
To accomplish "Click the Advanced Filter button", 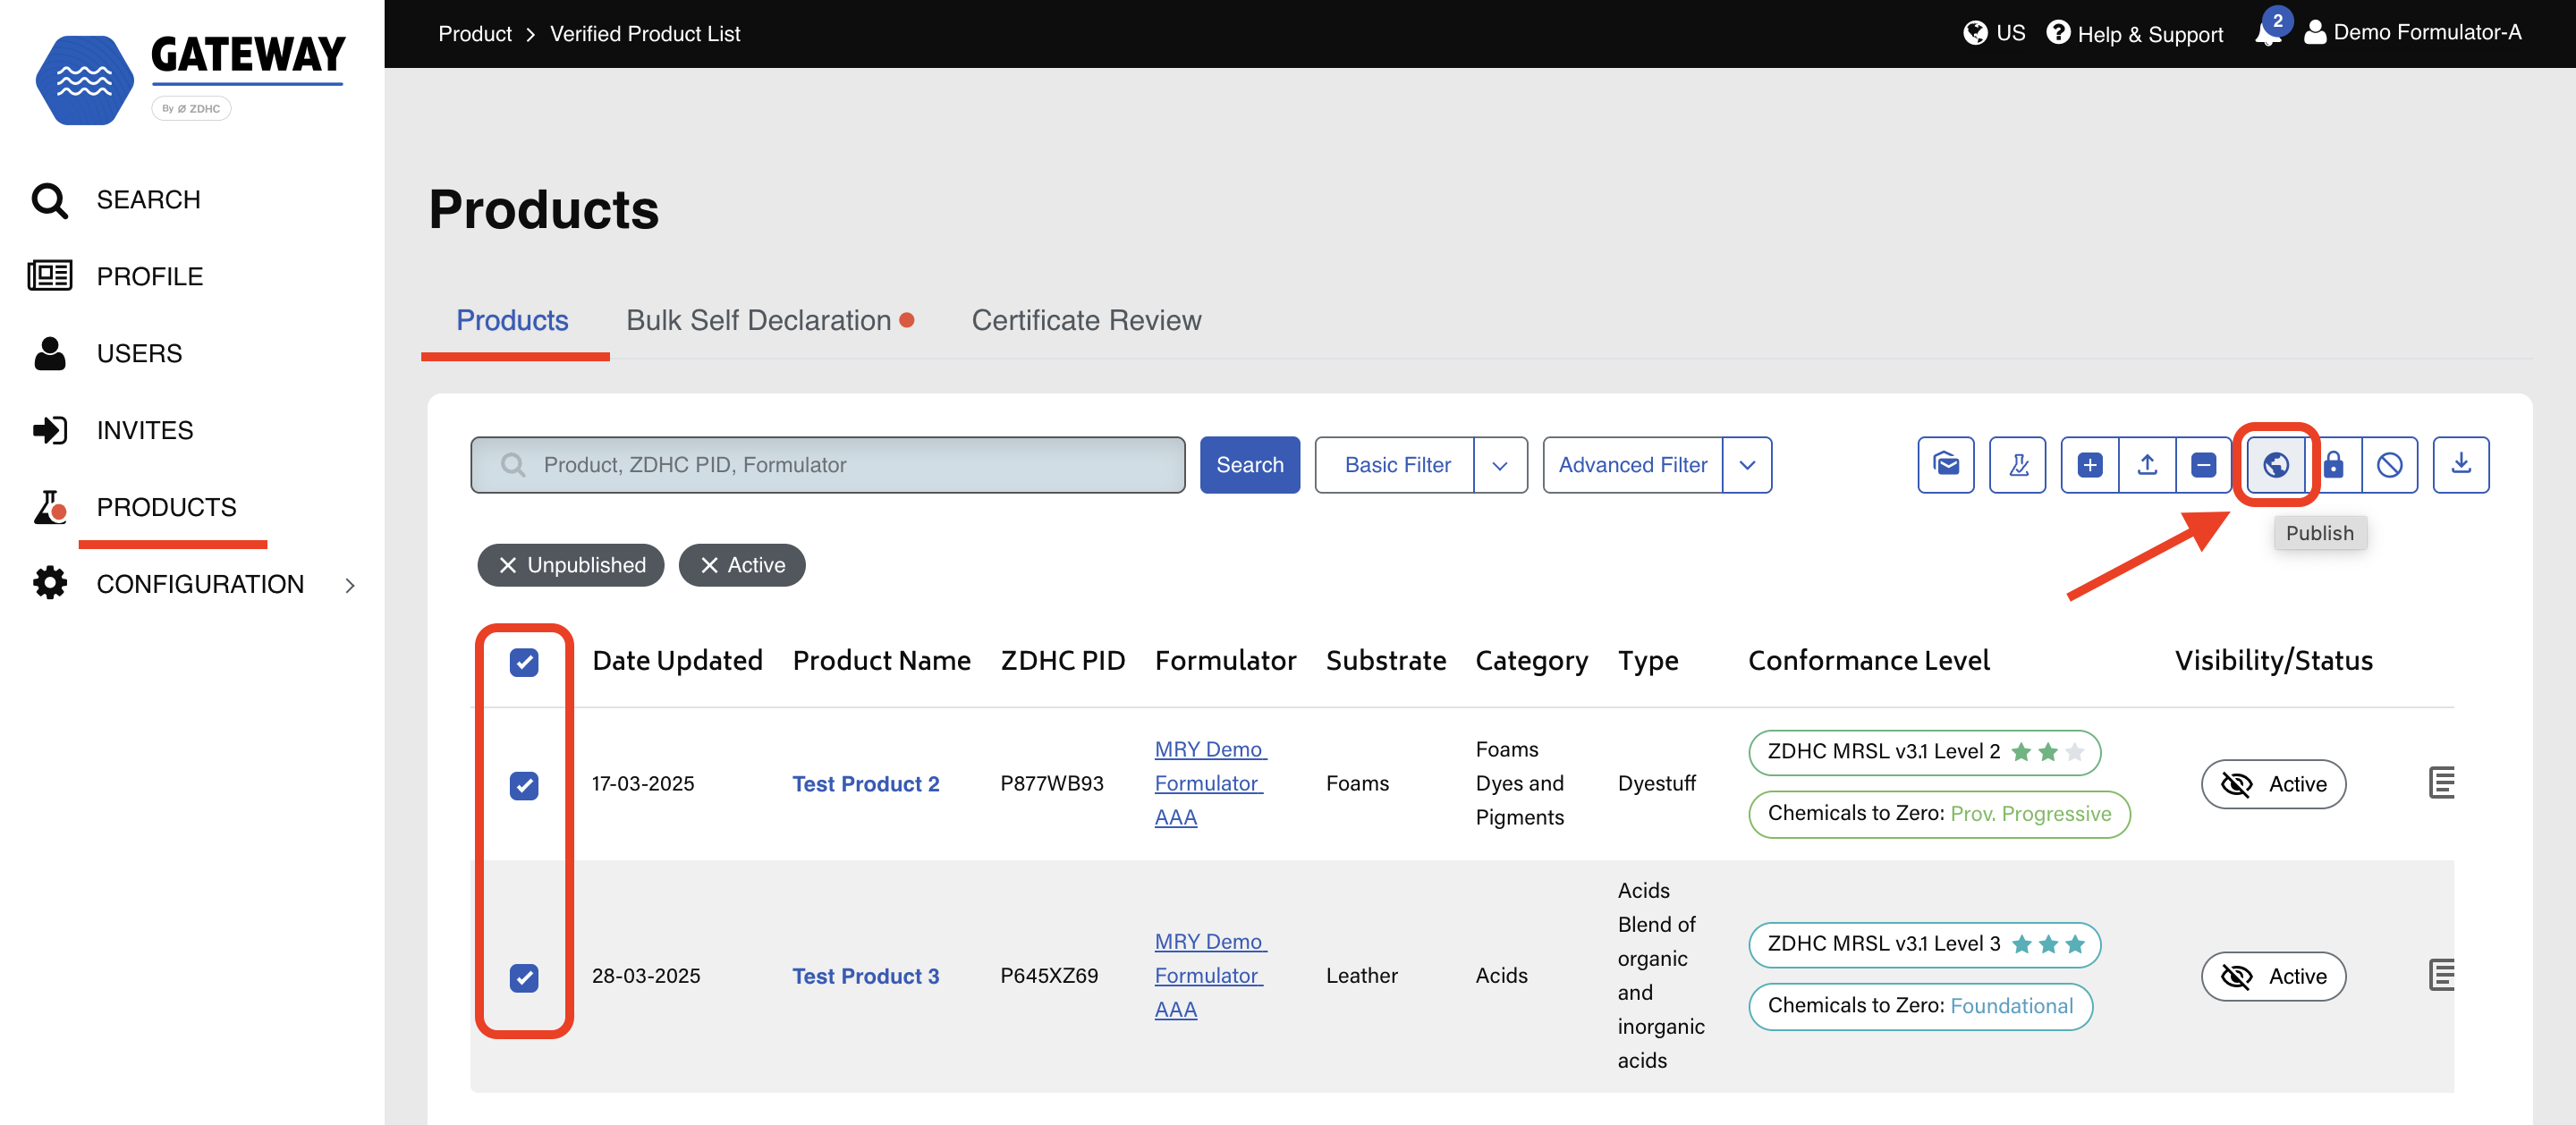I will [x=1632, y=465].
